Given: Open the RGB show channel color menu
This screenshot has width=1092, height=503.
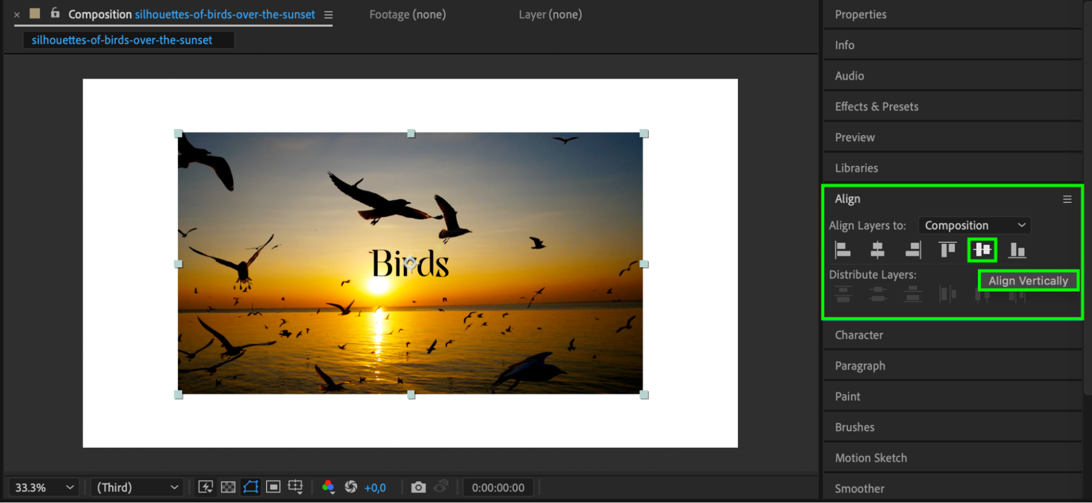Looking at the screenshot, I should click(x=328, y=487).
